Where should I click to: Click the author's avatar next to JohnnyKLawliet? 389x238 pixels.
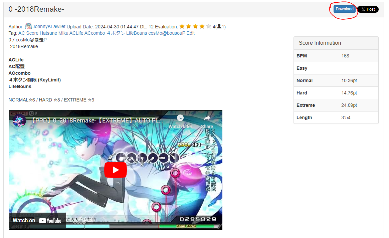coord(28,26)
